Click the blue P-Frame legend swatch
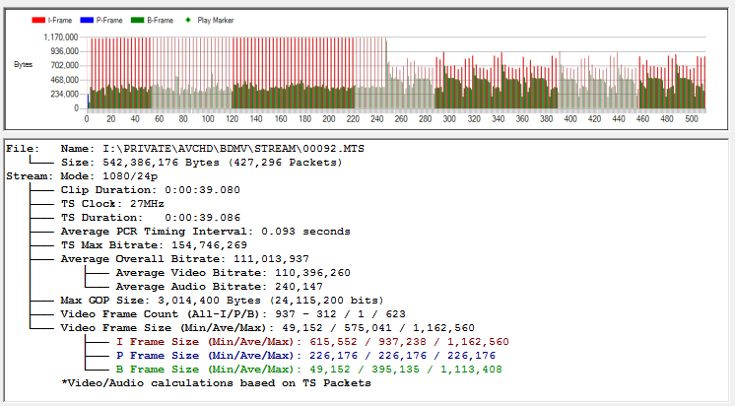The image size is (735, 406). pyautogui.click(x=87, y=20)
